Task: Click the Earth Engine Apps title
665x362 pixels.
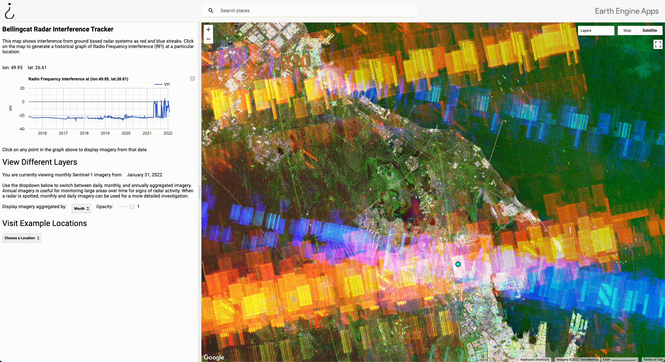Action: pos(627,11)
